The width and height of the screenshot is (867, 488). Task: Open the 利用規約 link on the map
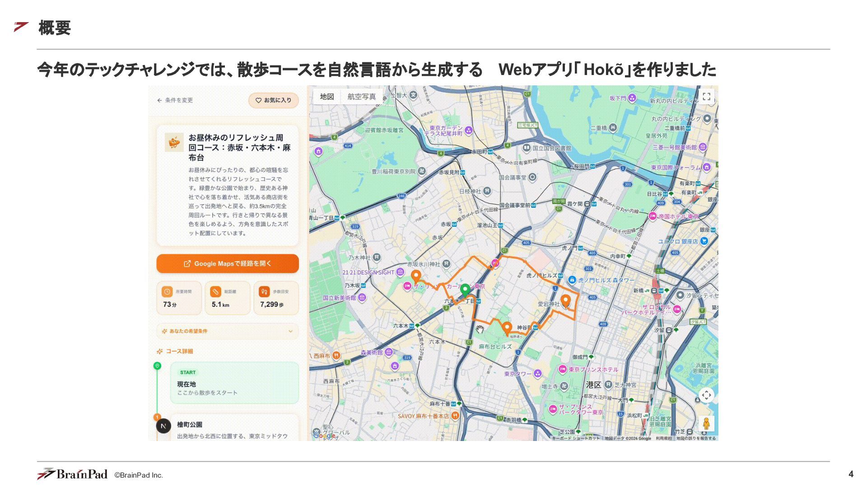point(664,438)
